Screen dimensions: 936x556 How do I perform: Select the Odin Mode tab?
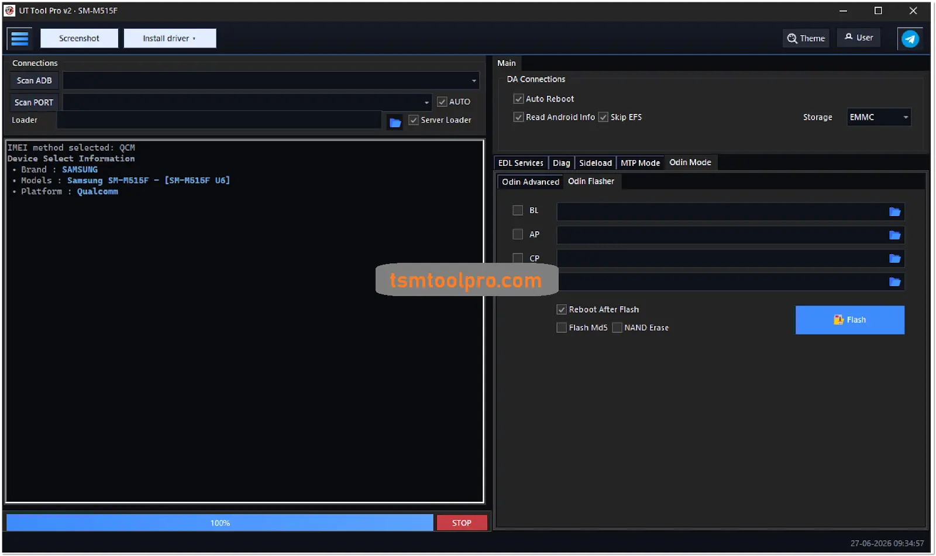[690, 162]
